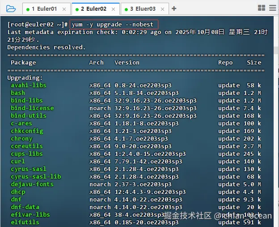279x227 pixels.
Task: Click the cyrus-sasl-lib package name
Action: (36, 176)
